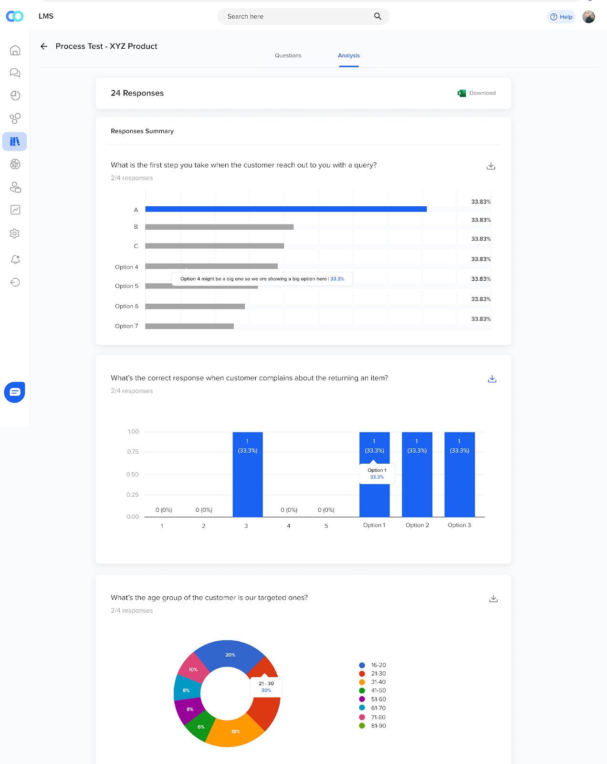
Task: Click the Search here field
Action: (x=303, y=16)
